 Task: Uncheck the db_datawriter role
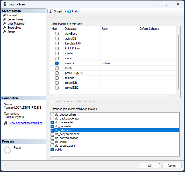[x=52, y=126]
